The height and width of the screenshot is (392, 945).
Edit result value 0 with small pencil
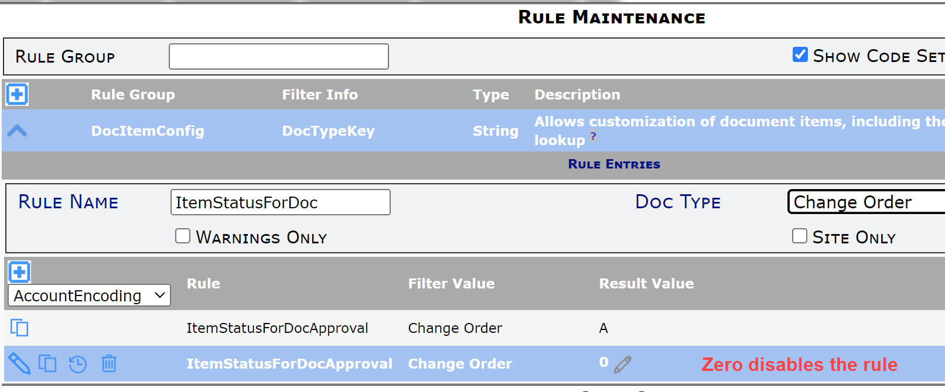coord(623,365)
